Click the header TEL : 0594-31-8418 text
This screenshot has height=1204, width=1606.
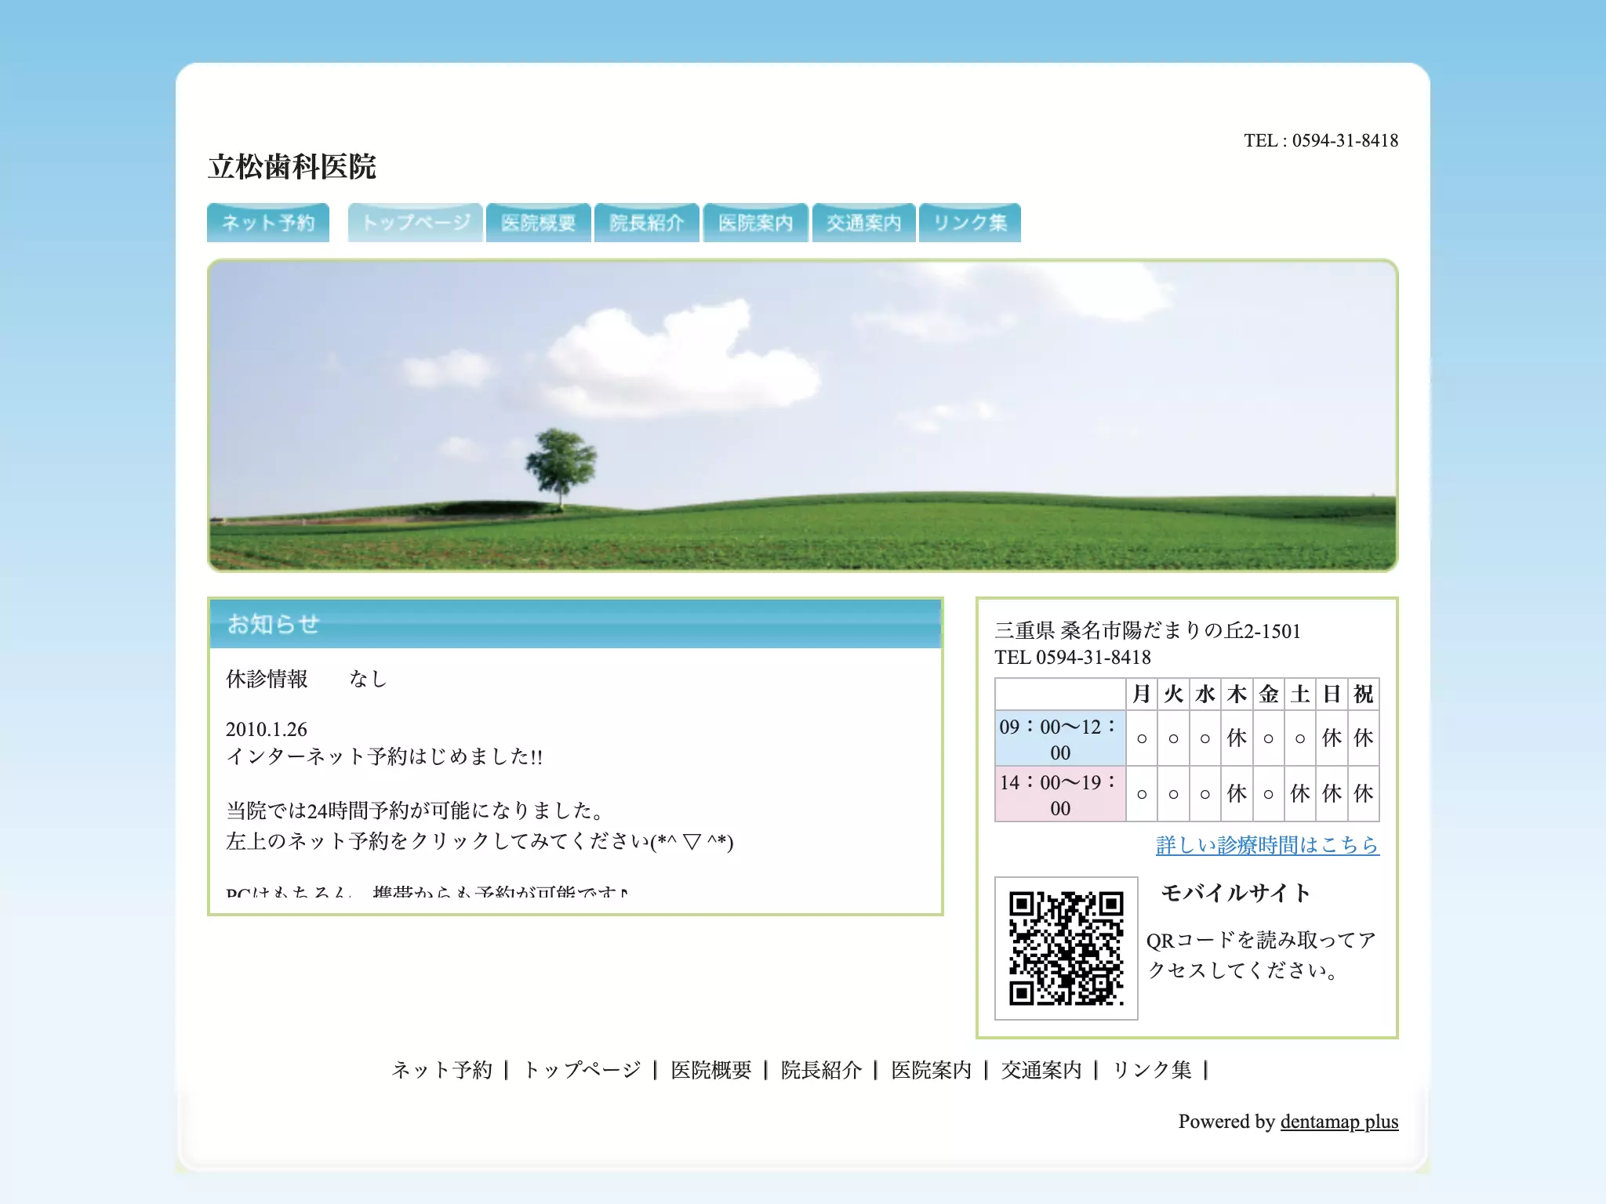pos(1321,140)
